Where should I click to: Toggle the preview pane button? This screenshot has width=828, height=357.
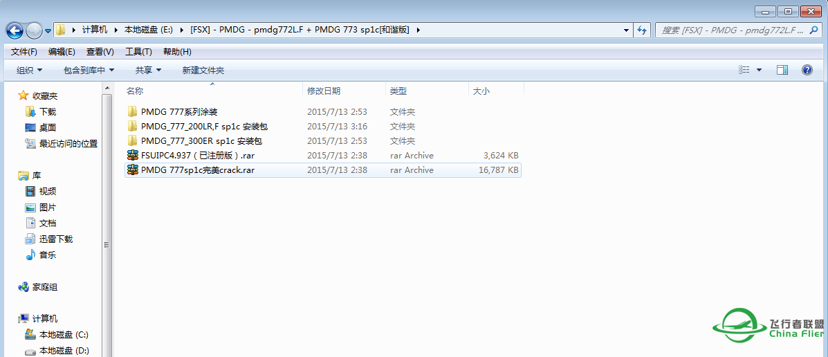pyautogui.click(x=782, y=70)
